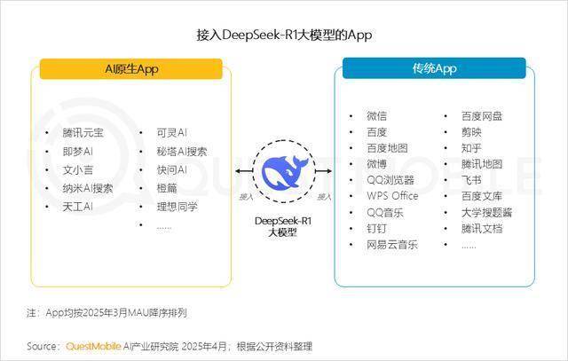Image resolution: width=568 pixels, height=361 pixels.
Task: Click the 剪映 list item
Action: (471, 132)
